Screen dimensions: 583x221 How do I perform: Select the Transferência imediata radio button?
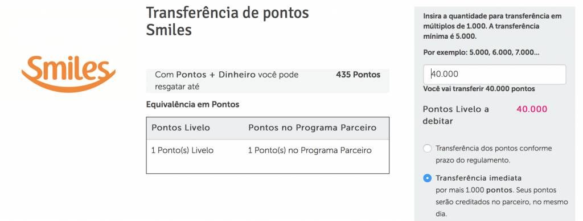coord(428,178)
